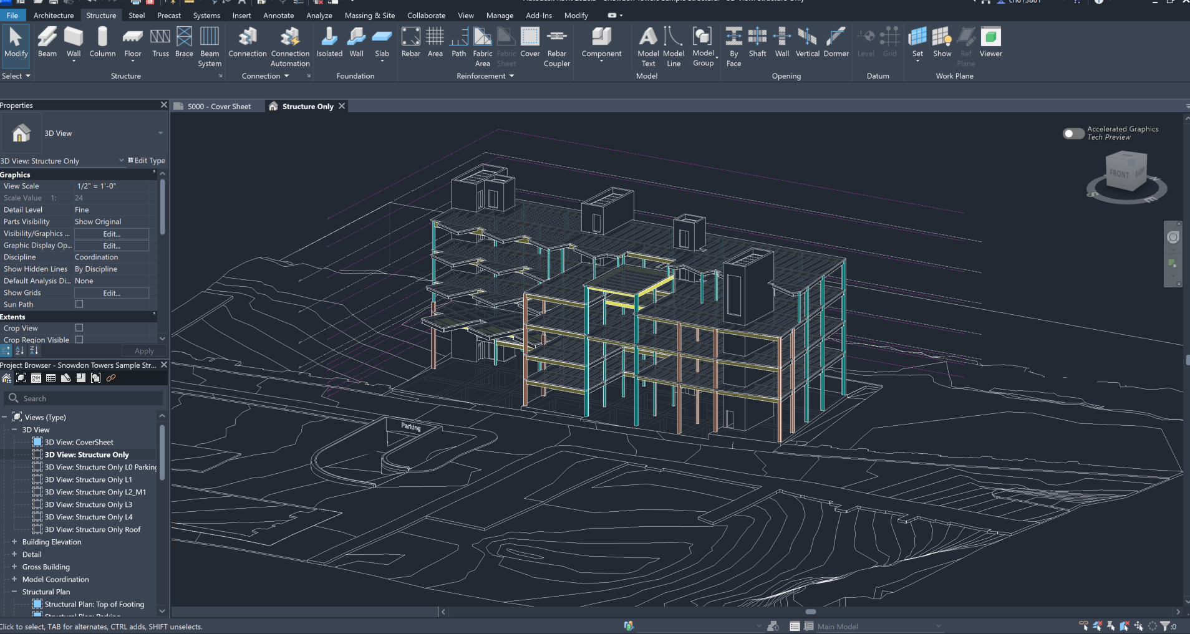Click Edit button for Visibility/Graphics
The image size is (1190, 634).
(x=112, y=234)
